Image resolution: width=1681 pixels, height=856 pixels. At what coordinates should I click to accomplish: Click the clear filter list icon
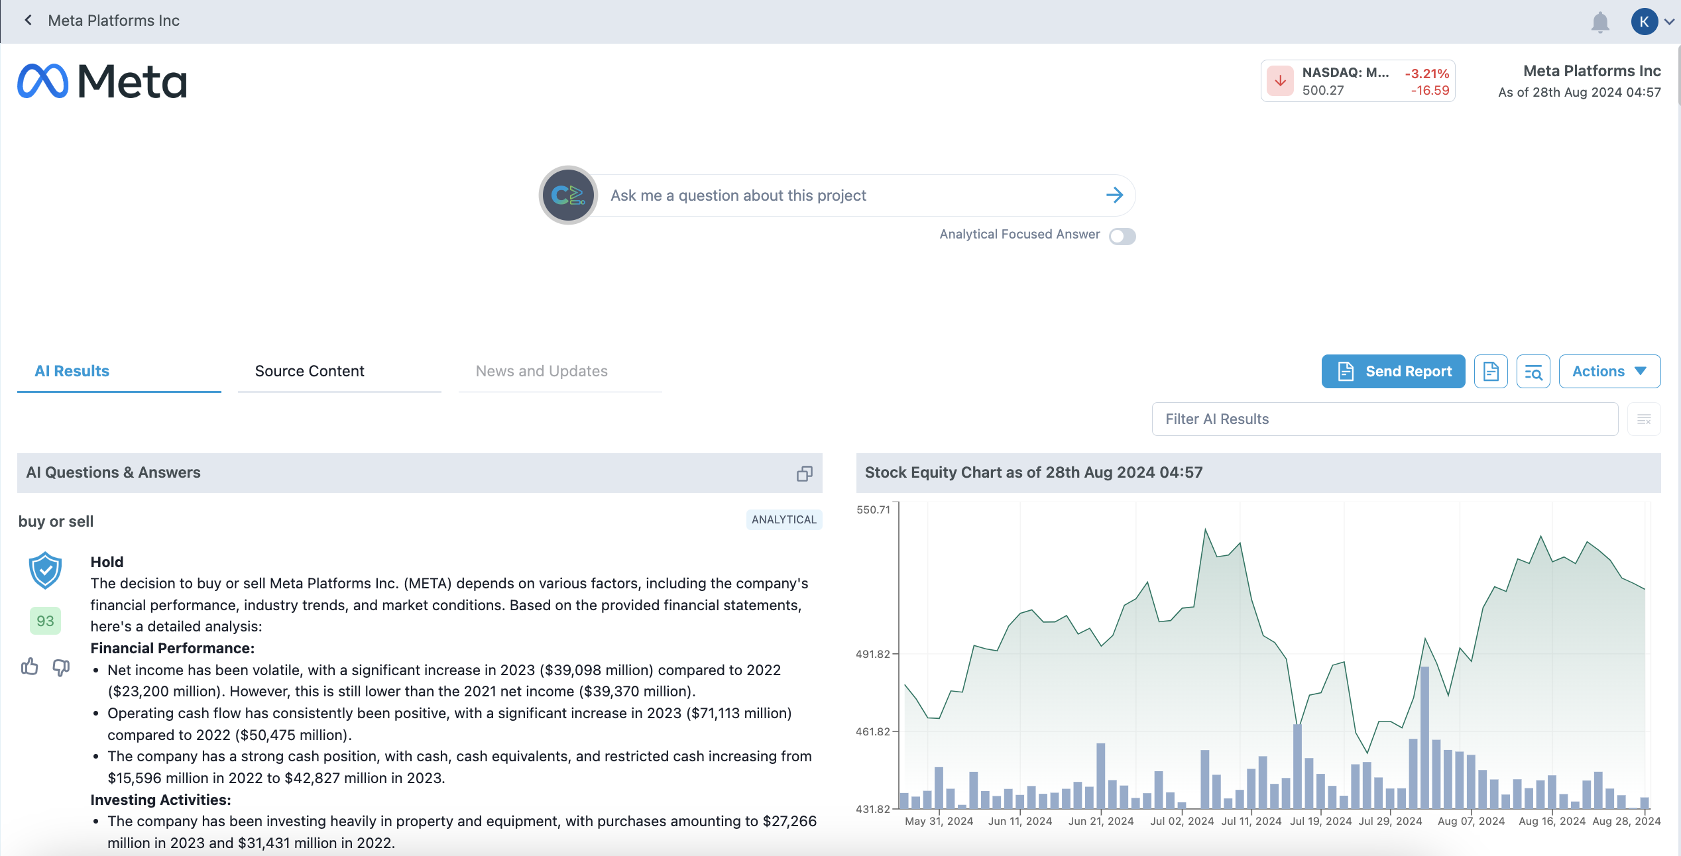click(1644, 419)
